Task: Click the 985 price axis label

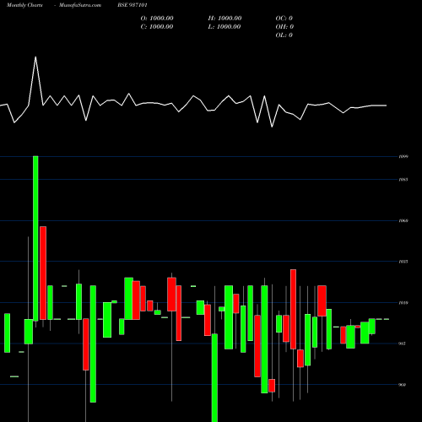Action: click(x=403, y=344)
